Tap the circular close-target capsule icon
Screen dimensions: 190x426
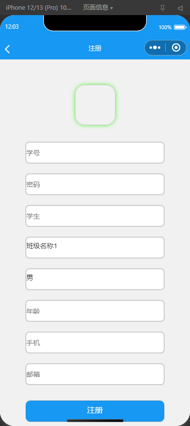click(x=176, y=48)
